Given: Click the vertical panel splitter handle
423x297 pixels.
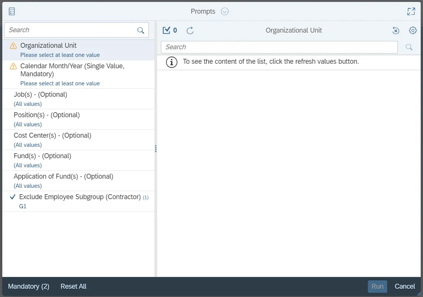Looking at the screenshot, I should point(156,149).
